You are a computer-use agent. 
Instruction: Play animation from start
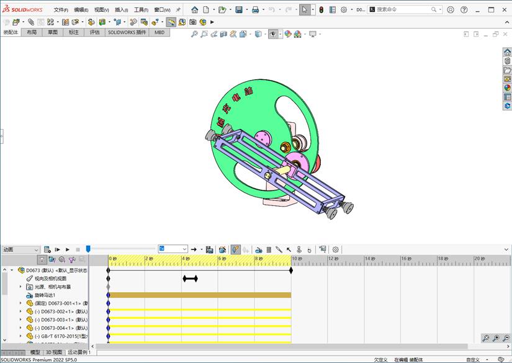pos(58,249)
